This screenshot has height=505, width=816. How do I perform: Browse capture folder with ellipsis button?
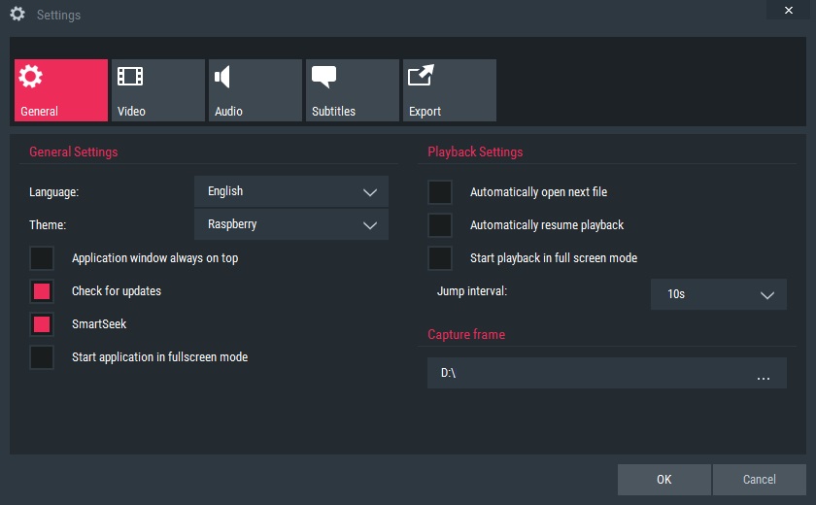764,374
